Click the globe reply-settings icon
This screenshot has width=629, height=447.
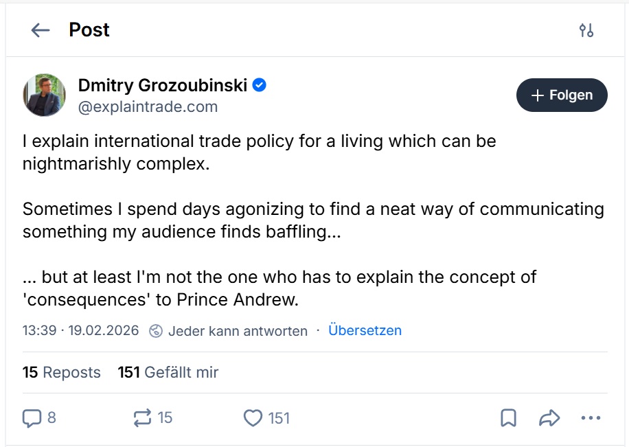[x=156, y=331]
